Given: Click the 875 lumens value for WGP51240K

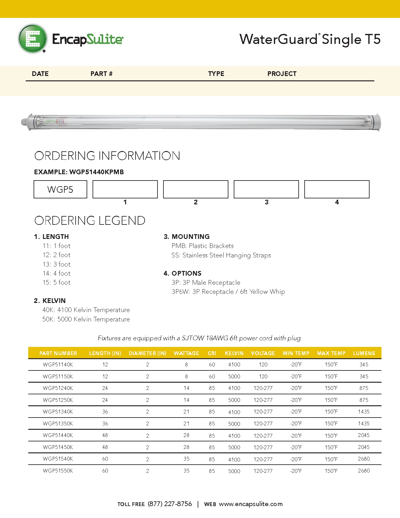Looking at the screenshot, I should [x=364, y=388].
